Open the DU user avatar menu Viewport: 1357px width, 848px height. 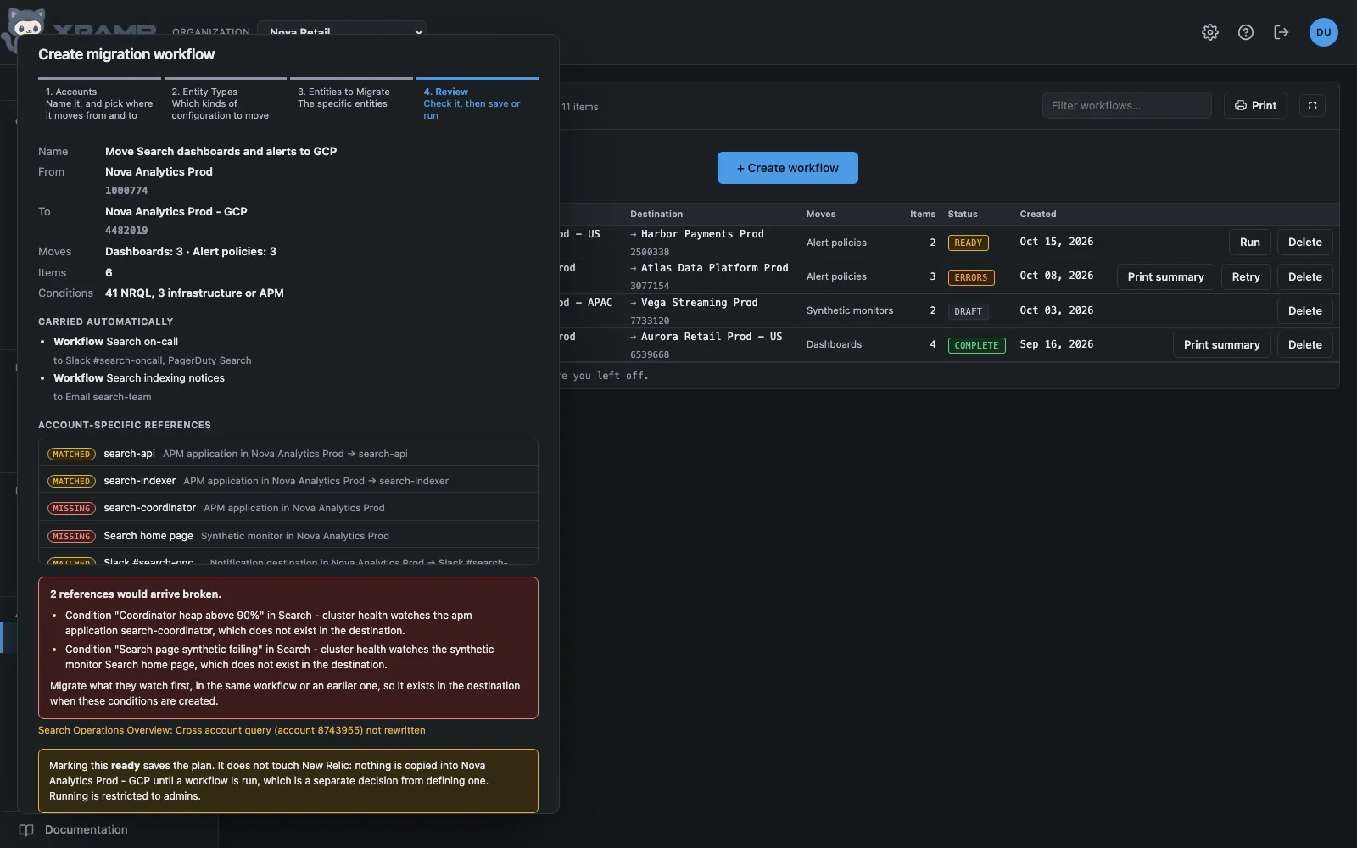click(x=1324, y=32)
